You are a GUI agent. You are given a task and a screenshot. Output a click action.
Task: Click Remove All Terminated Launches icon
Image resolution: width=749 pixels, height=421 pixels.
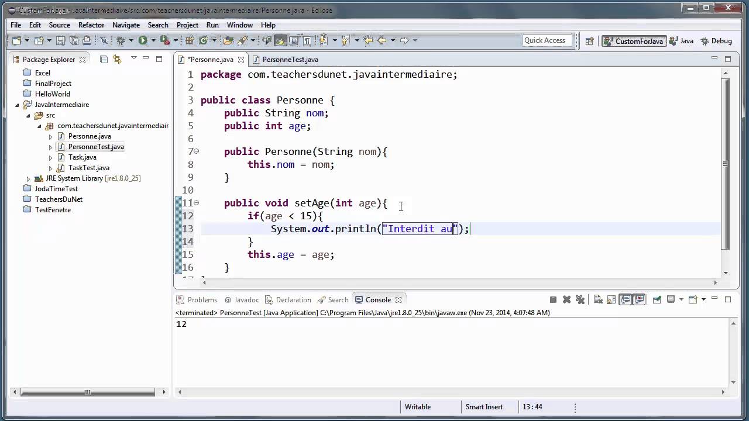pos(580,299)
